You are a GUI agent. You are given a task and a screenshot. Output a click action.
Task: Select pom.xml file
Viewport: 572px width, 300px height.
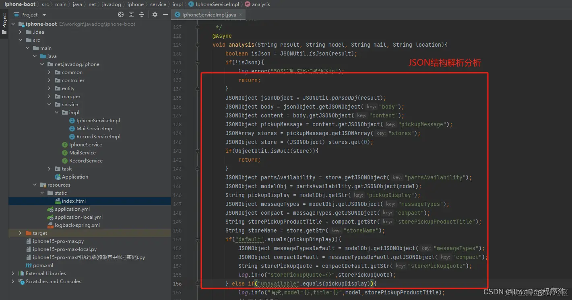tap(43, 265)
